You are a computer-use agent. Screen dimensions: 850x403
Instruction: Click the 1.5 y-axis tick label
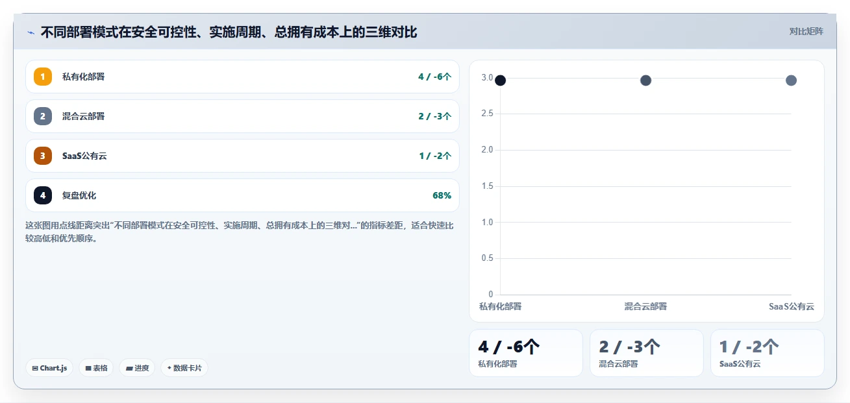[487, 186]
